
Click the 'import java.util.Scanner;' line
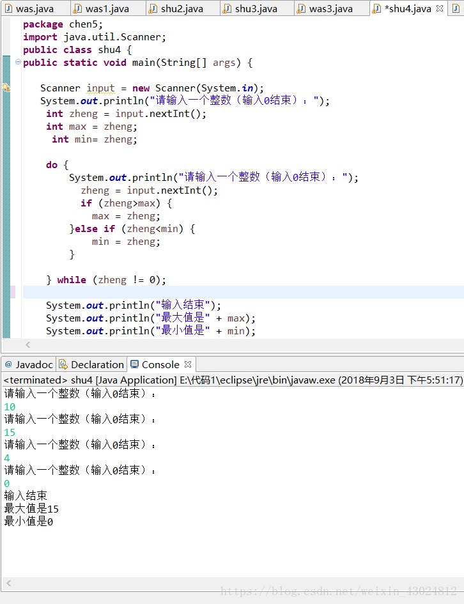coord(95,37)
